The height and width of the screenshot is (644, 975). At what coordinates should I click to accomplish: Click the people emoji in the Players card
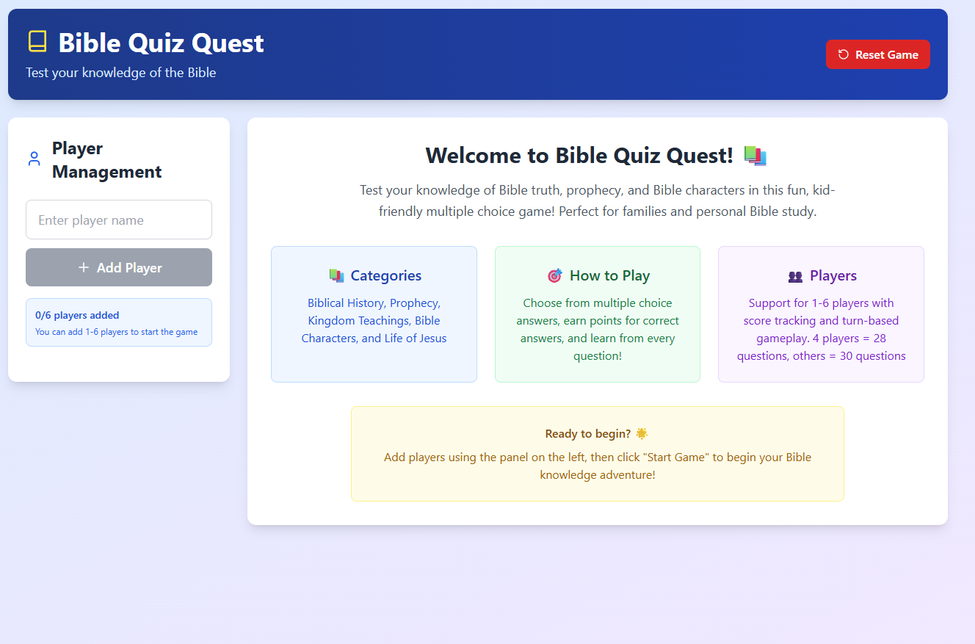794,277
